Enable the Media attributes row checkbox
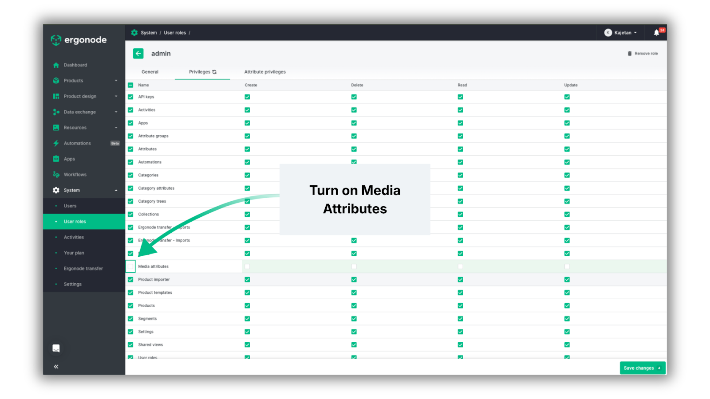 [130, 266]
